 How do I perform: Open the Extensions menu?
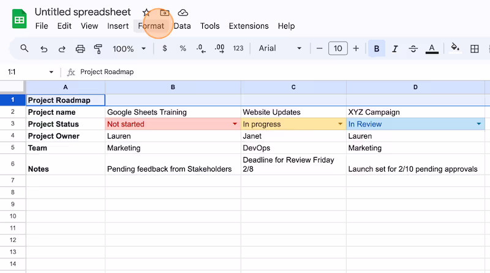(249, 26)
